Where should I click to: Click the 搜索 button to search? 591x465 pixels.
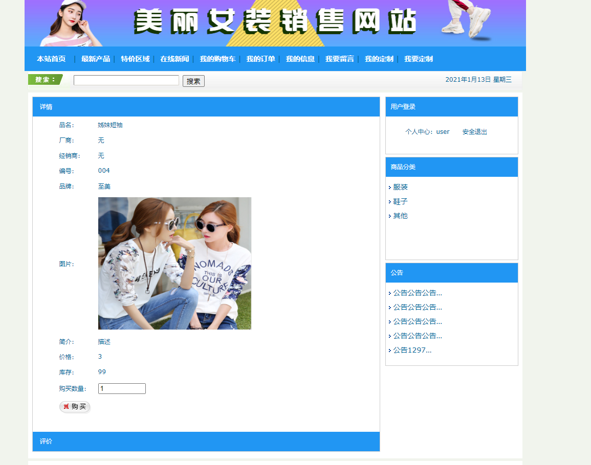(x=193, y=81)
